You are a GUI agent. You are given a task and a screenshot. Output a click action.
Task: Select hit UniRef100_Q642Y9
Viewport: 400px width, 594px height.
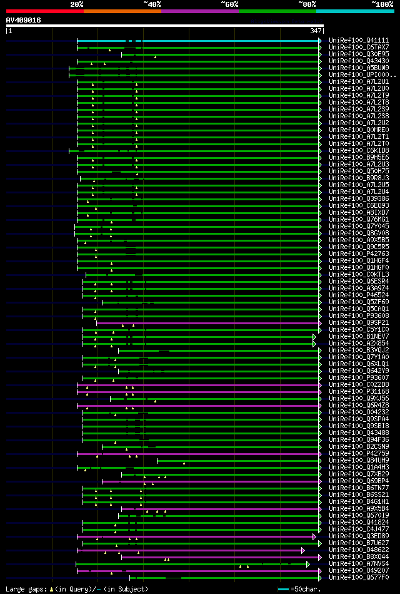[x=359, y=371]
